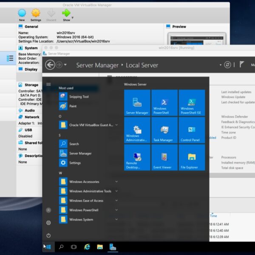Click the Network section icon
Image resolution: width=255 pixels, height=255 pixels.
(20, 117)
